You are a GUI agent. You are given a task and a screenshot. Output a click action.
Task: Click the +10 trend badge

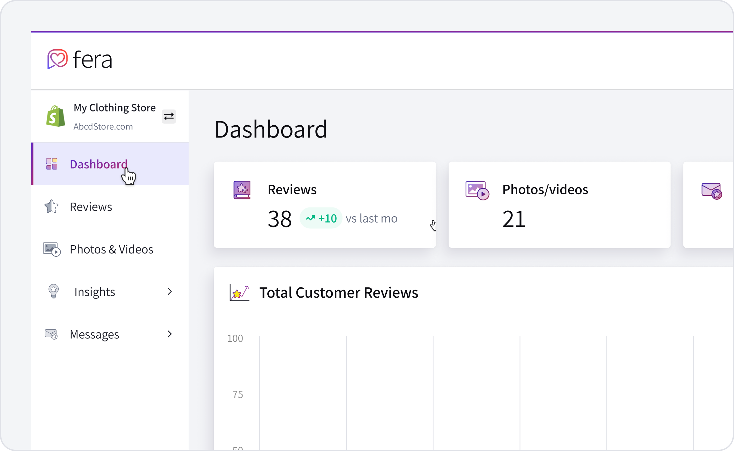tap(321, 218)
